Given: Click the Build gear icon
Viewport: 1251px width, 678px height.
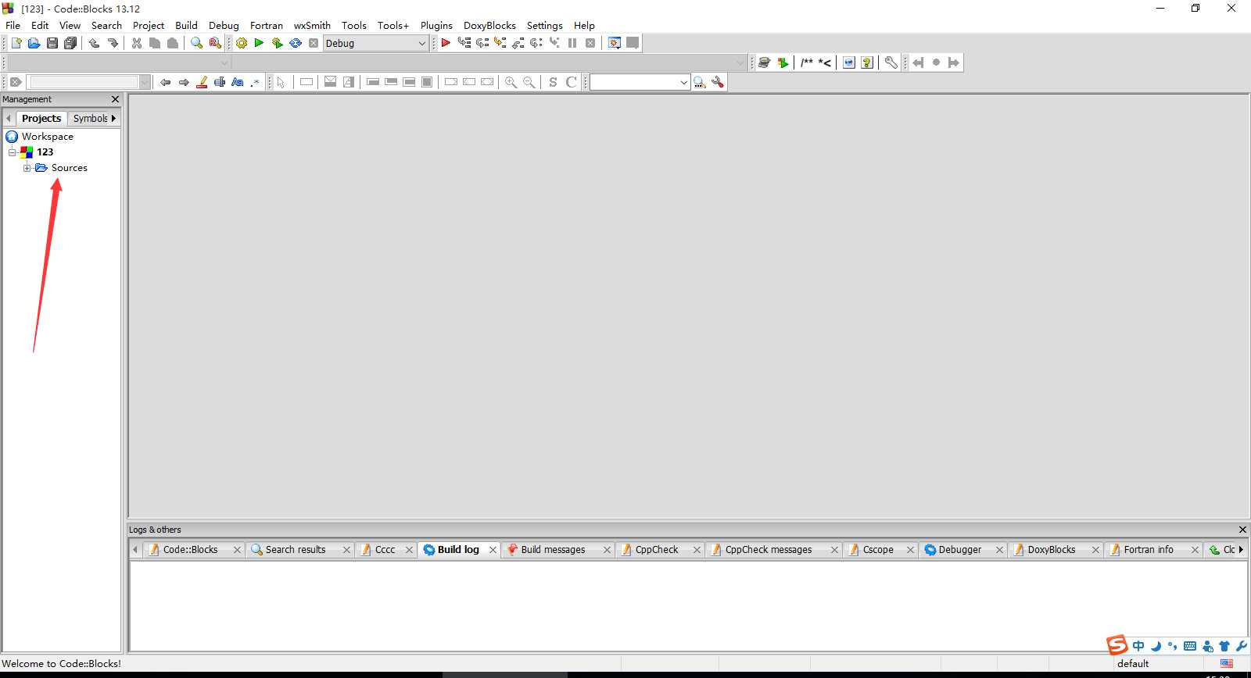Looking at the screenshot, I should 242,43.
